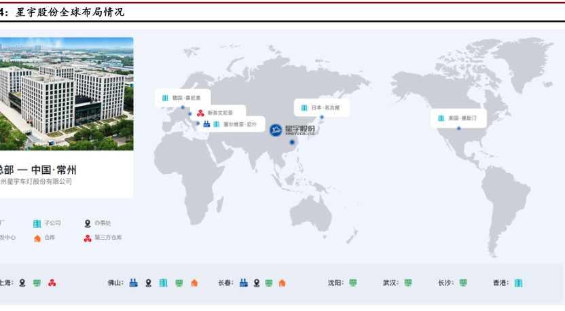Click the red third-party warehouse icon in 上海 group
565x311 pixels.
click(52, 282)
